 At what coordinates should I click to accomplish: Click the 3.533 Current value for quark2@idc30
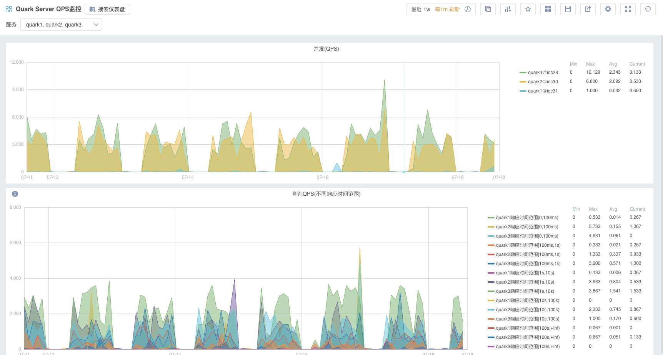[635, 81]
